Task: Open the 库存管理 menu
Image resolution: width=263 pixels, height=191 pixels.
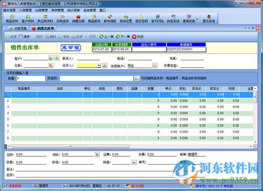Action: coord(57,10)
